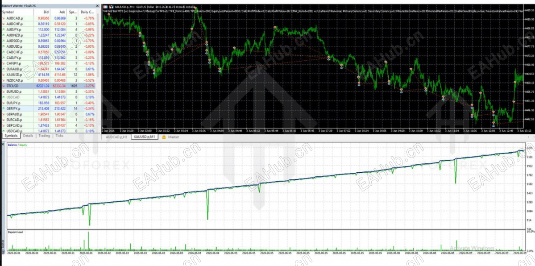Open the Ticks tab in Market Watch
Viewport: 535px width, 266px height.
click(59, 136)
